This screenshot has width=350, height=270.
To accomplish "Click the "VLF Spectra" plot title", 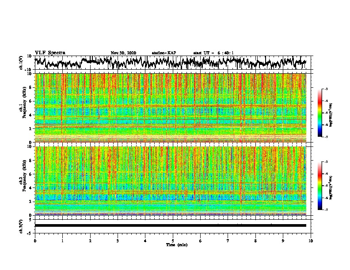I will point(50,53).
